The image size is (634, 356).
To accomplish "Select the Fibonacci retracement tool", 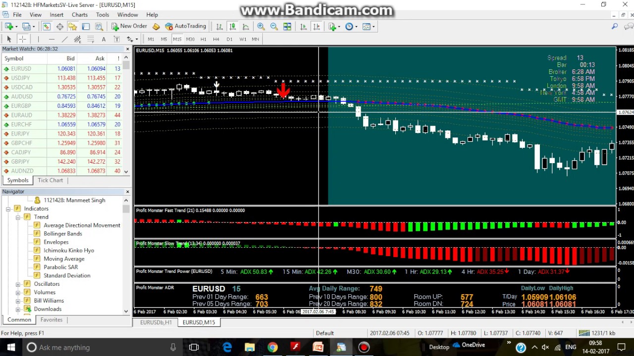I will tap(90, 39).
